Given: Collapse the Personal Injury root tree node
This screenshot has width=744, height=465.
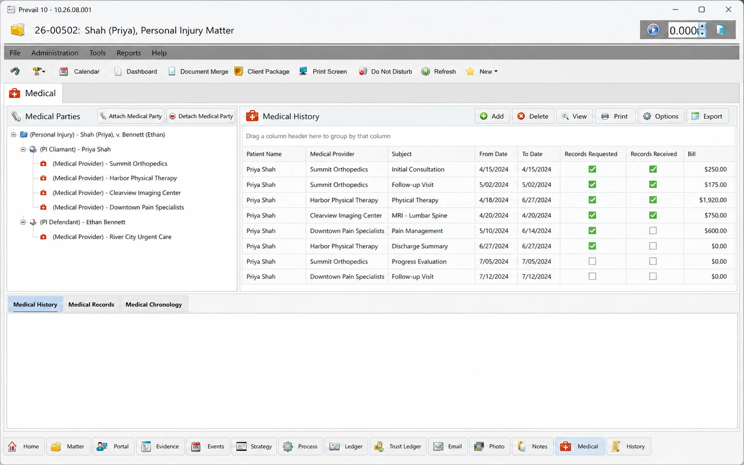Looking at the screenshot, I should point(13,134).
